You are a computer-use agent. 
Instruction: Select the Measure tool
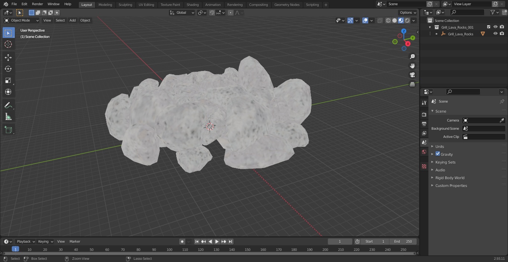(8, 117)
